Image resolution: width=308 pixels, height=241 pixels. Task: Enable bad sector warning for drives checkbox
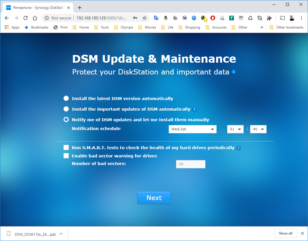tap(66, 156)
